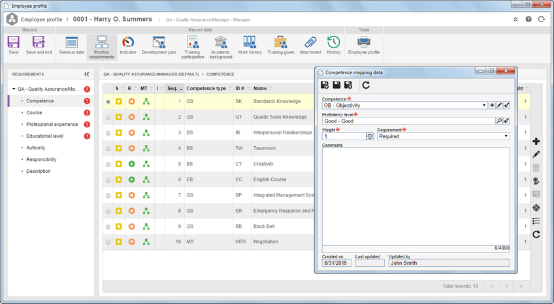
Task: Select the Standards Knowledge row radio button
Action: pos(108,102)
